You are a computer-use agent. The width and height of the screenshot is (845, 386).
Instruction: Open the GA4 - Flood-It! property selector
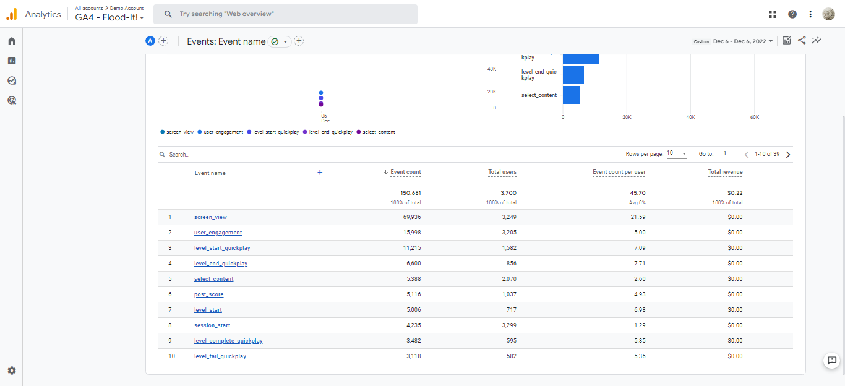109,17
